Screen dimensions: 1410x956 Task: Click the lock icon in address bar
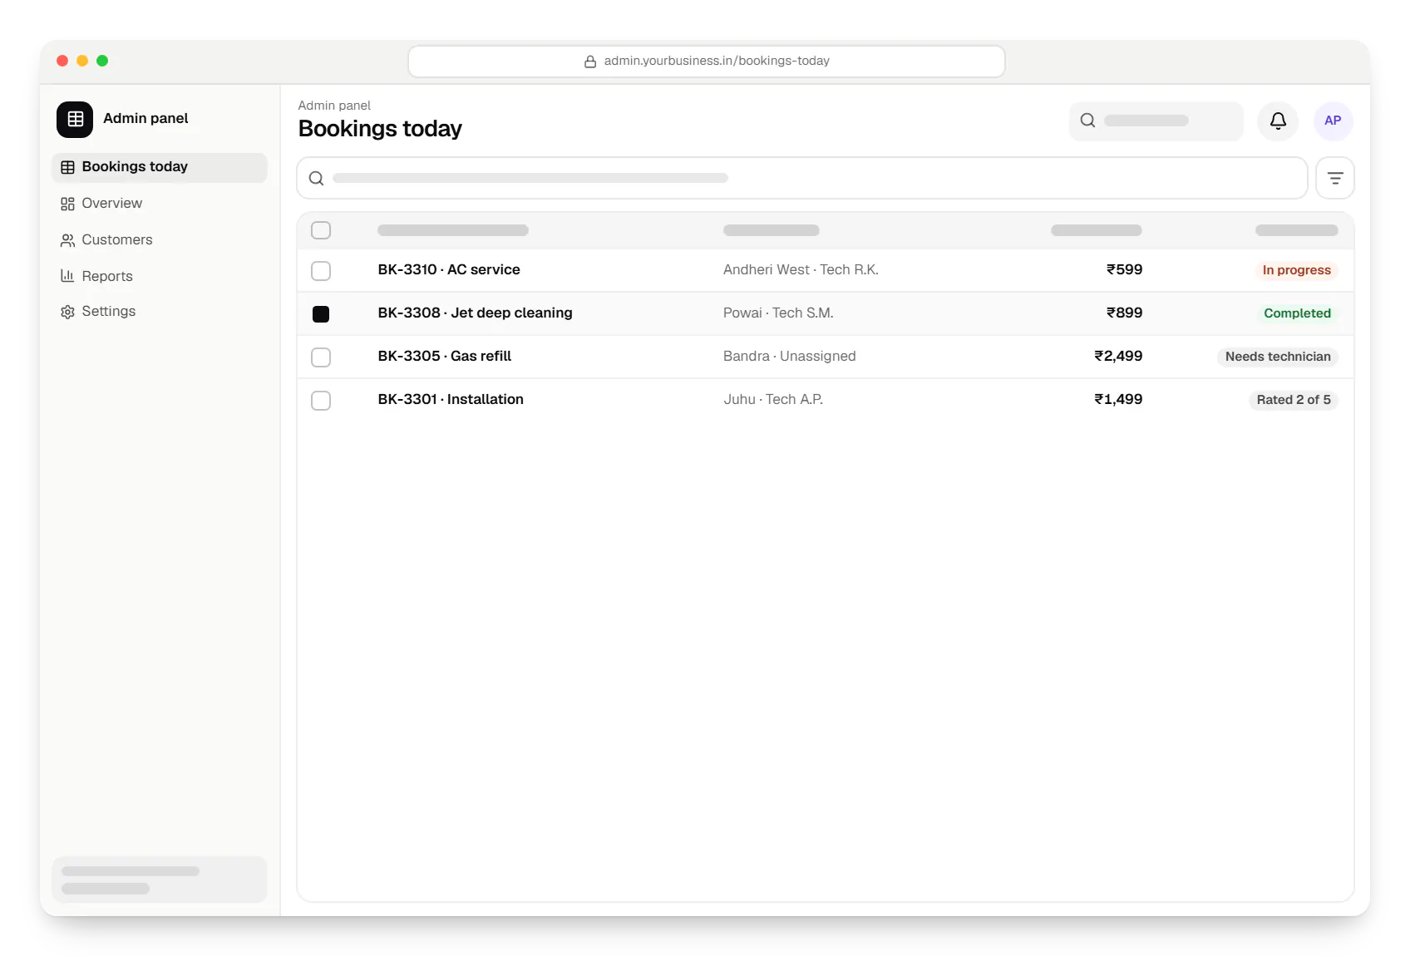click(x=590, y=62)
